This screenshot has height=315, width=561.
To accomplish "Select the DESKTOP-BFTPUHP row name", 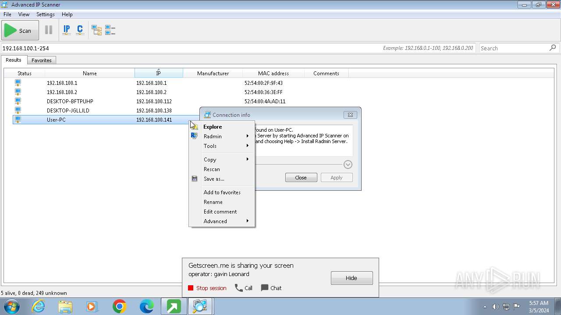I will coord(70,101).
